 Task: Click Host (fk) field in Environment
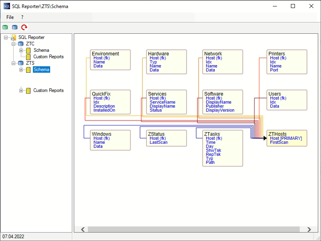tap(102, 58)
